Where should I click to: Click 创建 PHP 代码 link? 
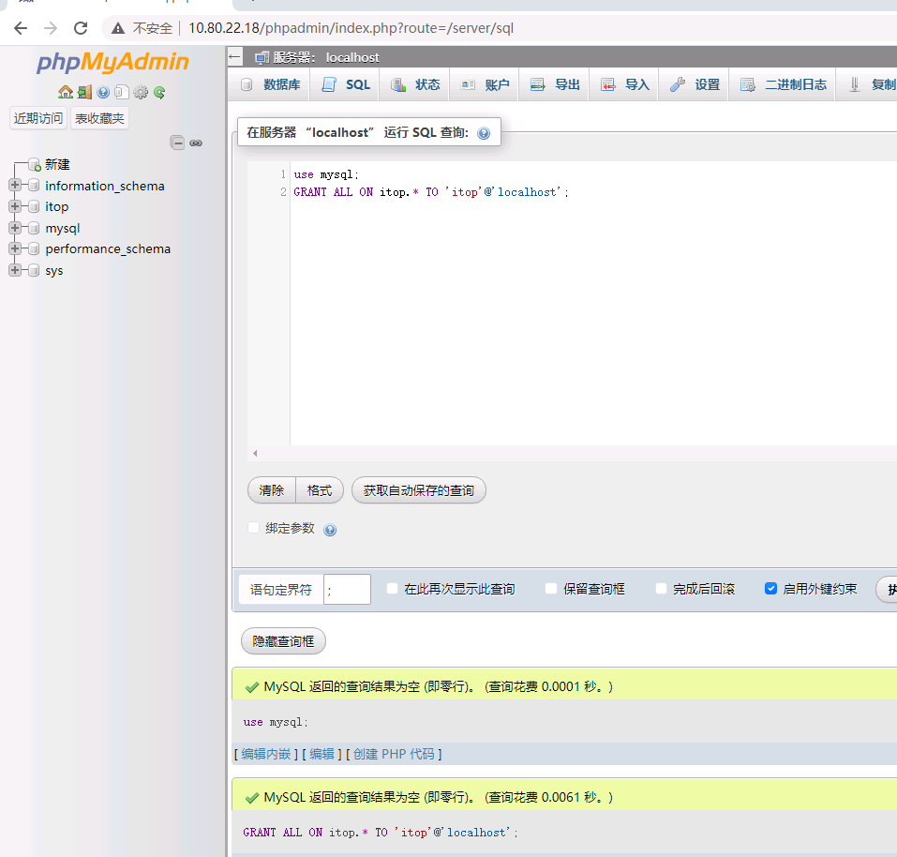coord(394,754)
